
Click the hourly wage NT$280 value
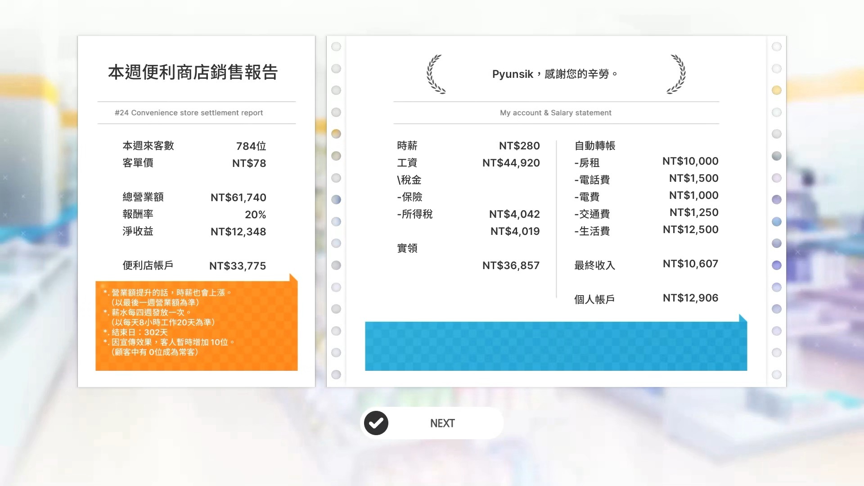point(519,146)
